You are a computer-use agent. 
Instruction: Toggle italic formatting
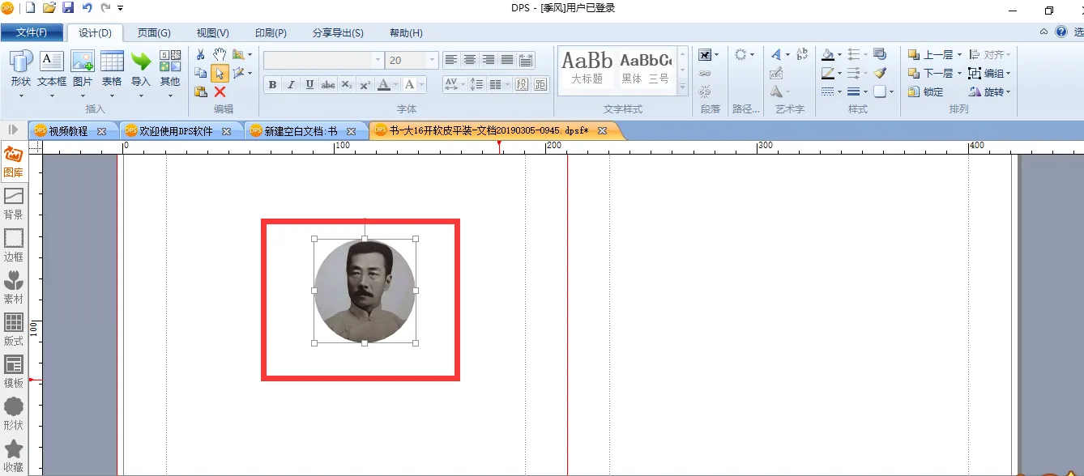[x=291, y=85]
